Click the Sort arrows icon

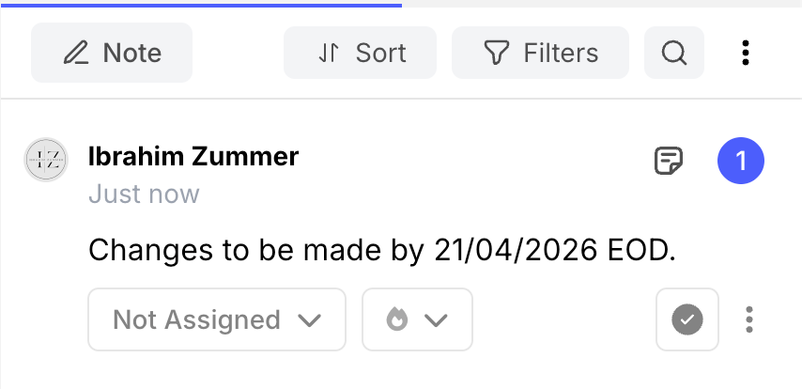coord(329,53)
